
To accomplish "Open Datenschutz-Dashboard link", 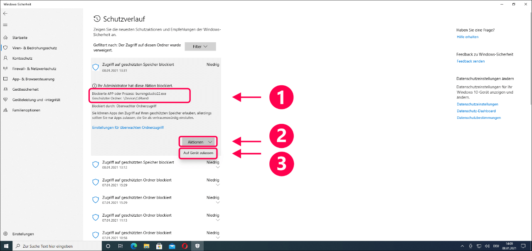I will (x=476, y=111).
